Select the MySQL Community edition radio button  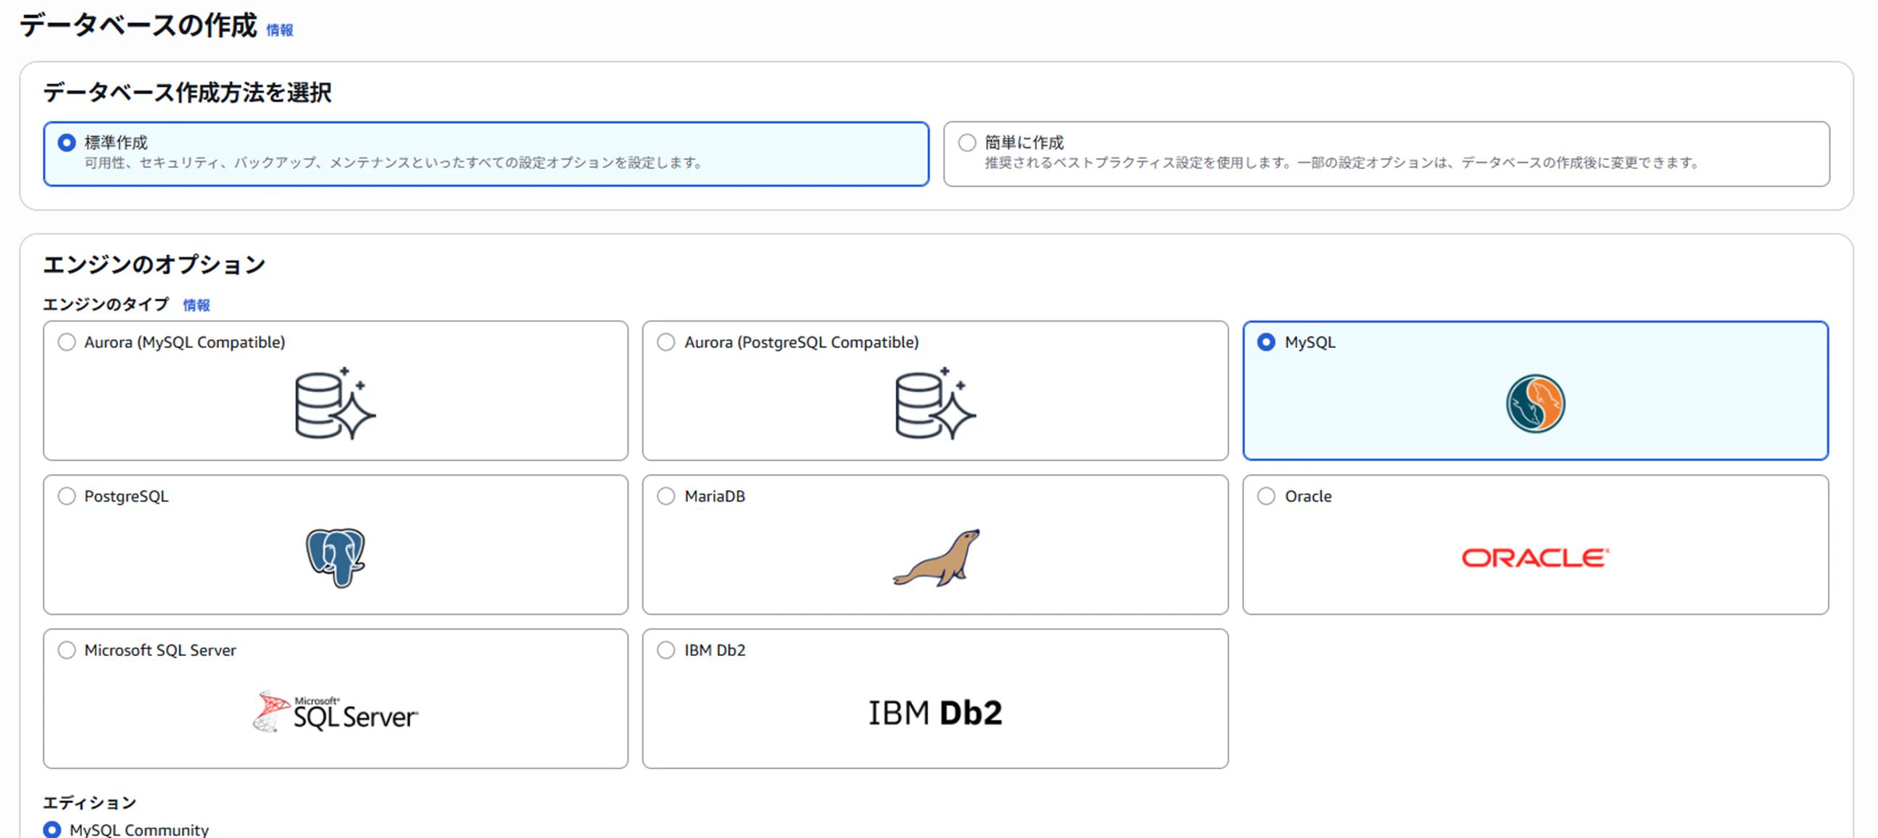(x=51, y=829)
